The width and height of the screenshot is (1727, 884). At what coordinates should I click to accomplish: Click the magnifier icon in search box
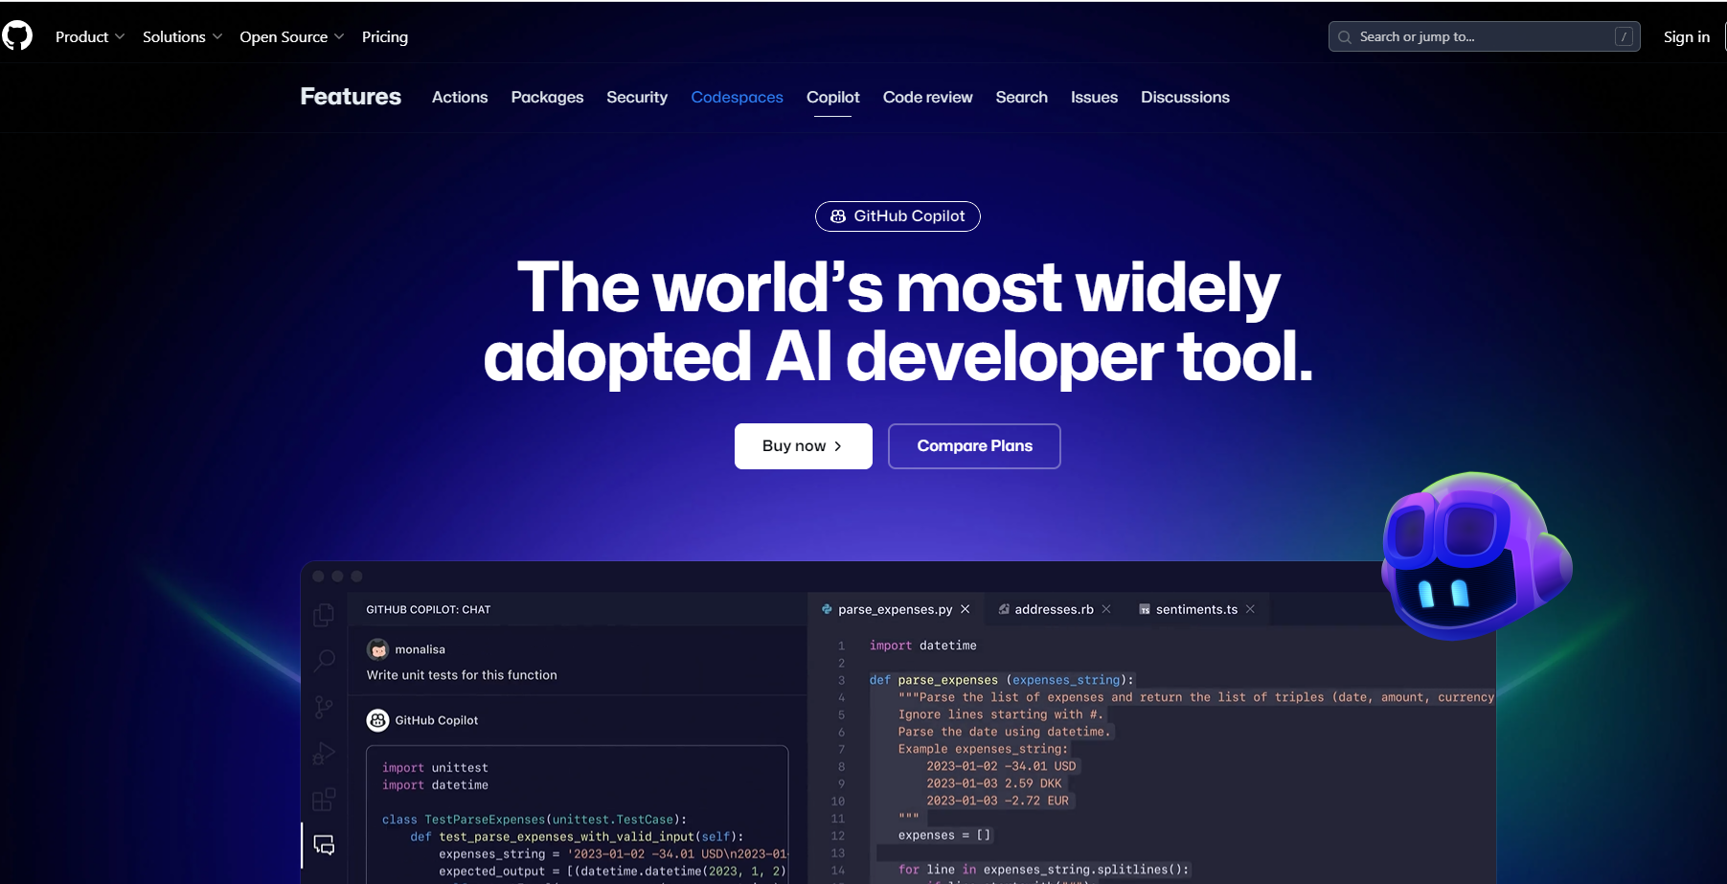point(1345,37)
